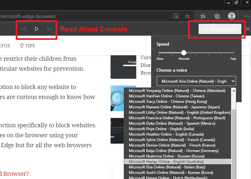The image size is (251, 179).
Task: Click the lightbulb icon beside TIPS
Action: (22, 46)
